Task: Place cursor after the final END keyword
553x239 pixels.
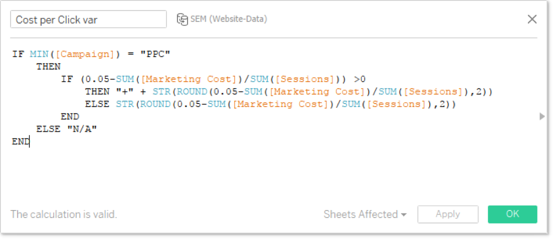Action: pyautogui.click(x=30, y=142)
